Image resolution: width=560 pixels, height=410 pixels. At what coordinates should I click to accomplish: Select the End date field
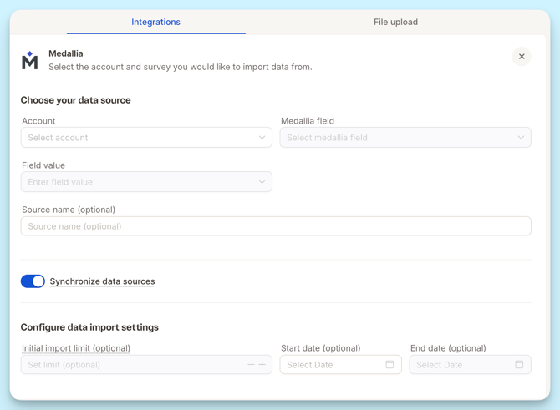pos(460,365)
